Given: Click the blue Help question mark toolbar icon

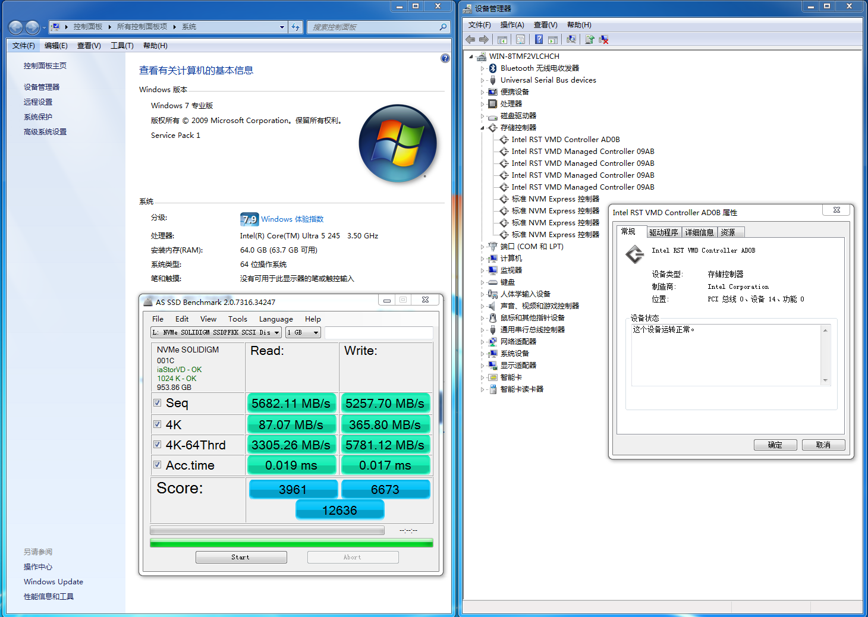Looking at the screenshot, I should click(539, 40).
